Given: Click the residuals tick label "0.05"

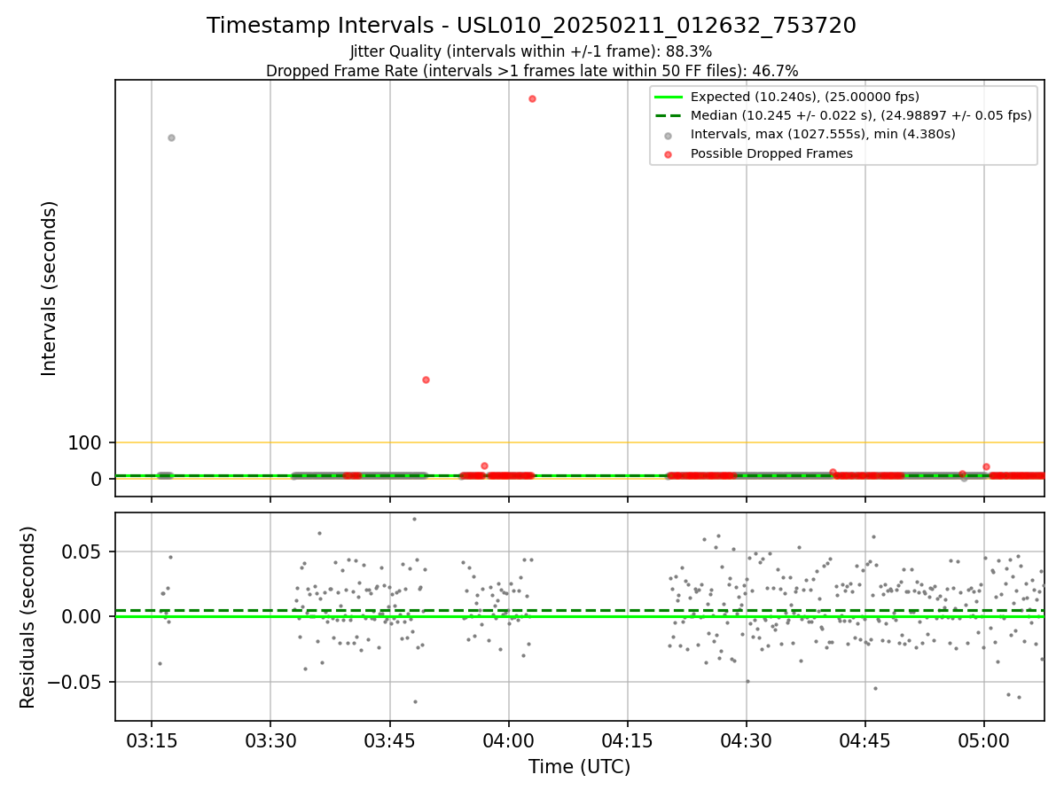Looking at the screenshot, I should pos(82,552).
